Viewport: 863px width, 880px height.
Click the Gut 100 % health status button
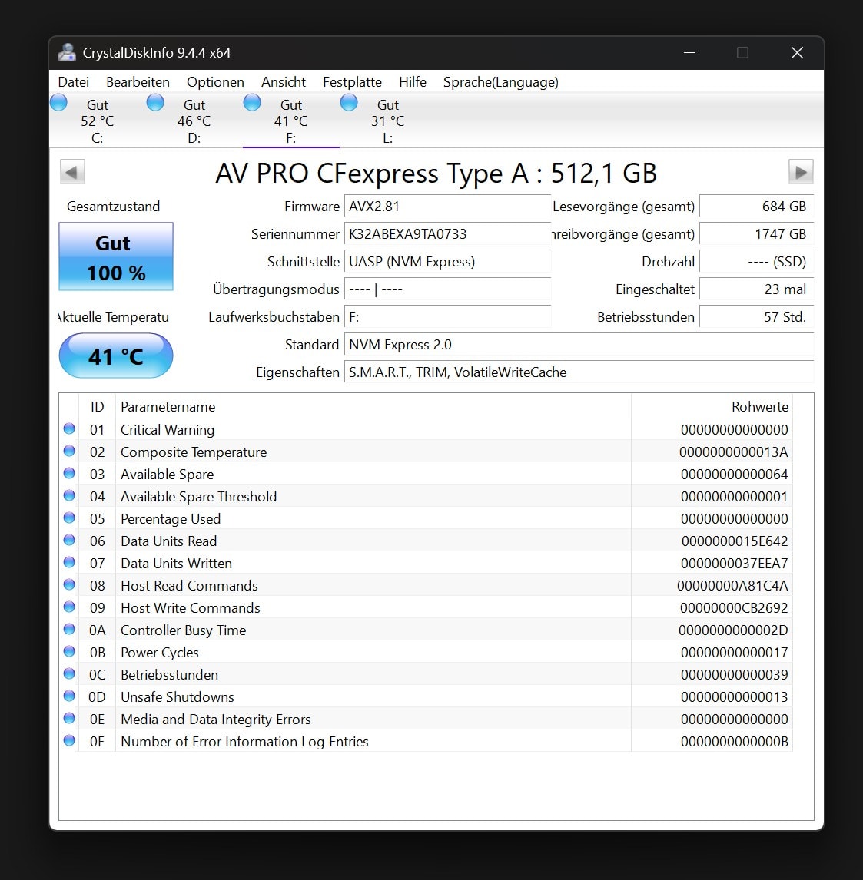tap(116, 256)
